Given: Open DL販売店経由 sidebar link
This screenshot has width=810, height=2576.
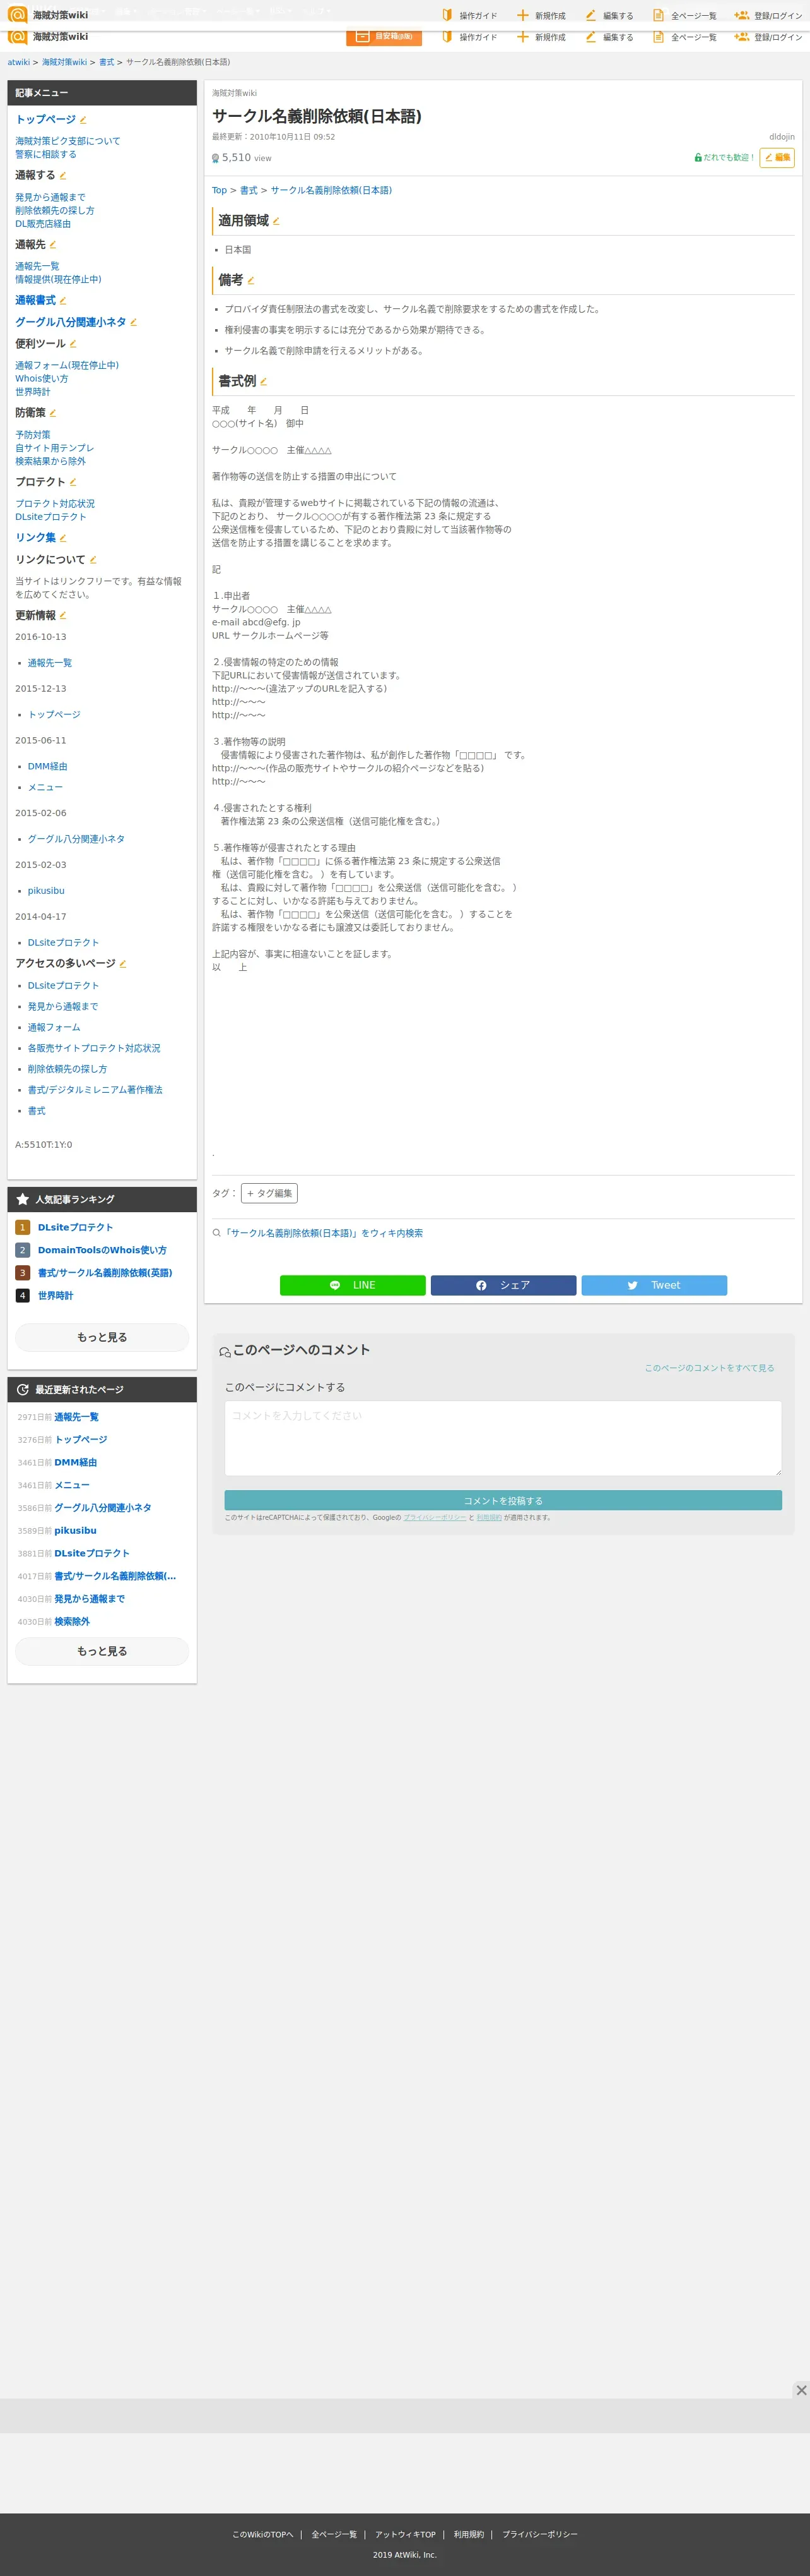Looking at the screenshot, I should click(43, 224).
